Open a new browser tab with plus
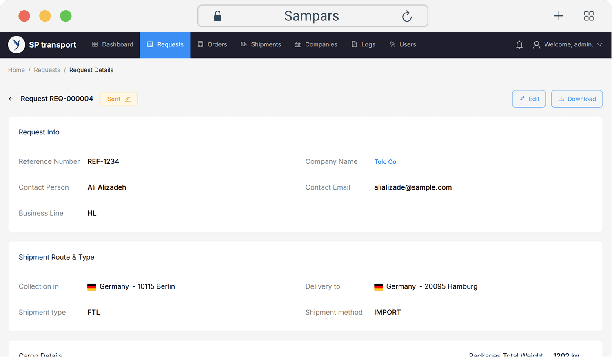The image size is (612, 357). click(559, 16)
